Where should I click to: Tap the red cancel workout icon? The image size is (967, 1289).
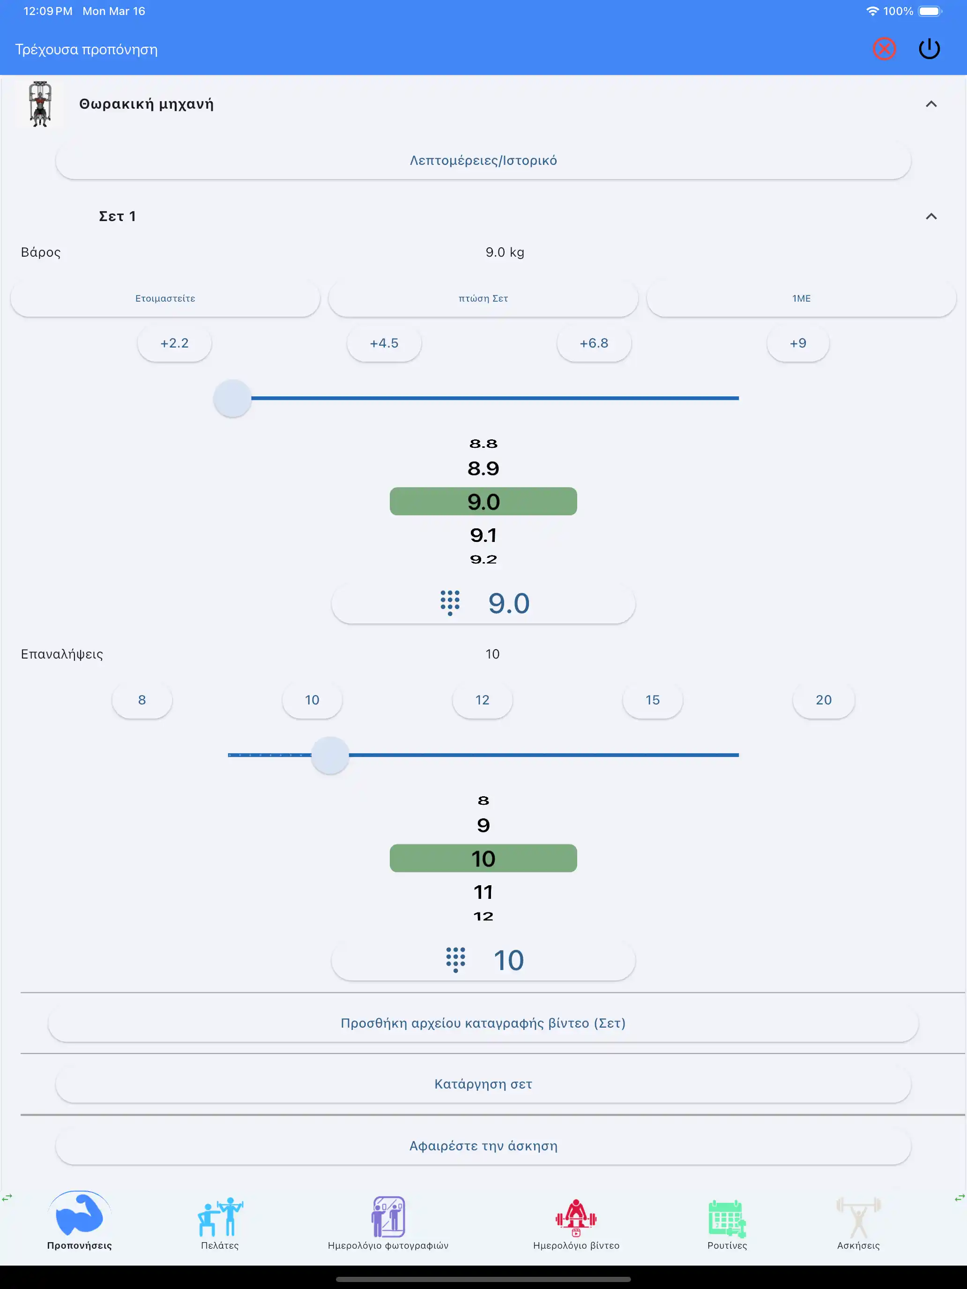(x=884, y=49)
